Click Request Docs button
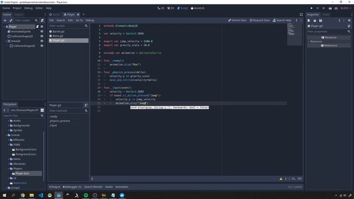This screenshot has height=199, width=354. (259, 20)
